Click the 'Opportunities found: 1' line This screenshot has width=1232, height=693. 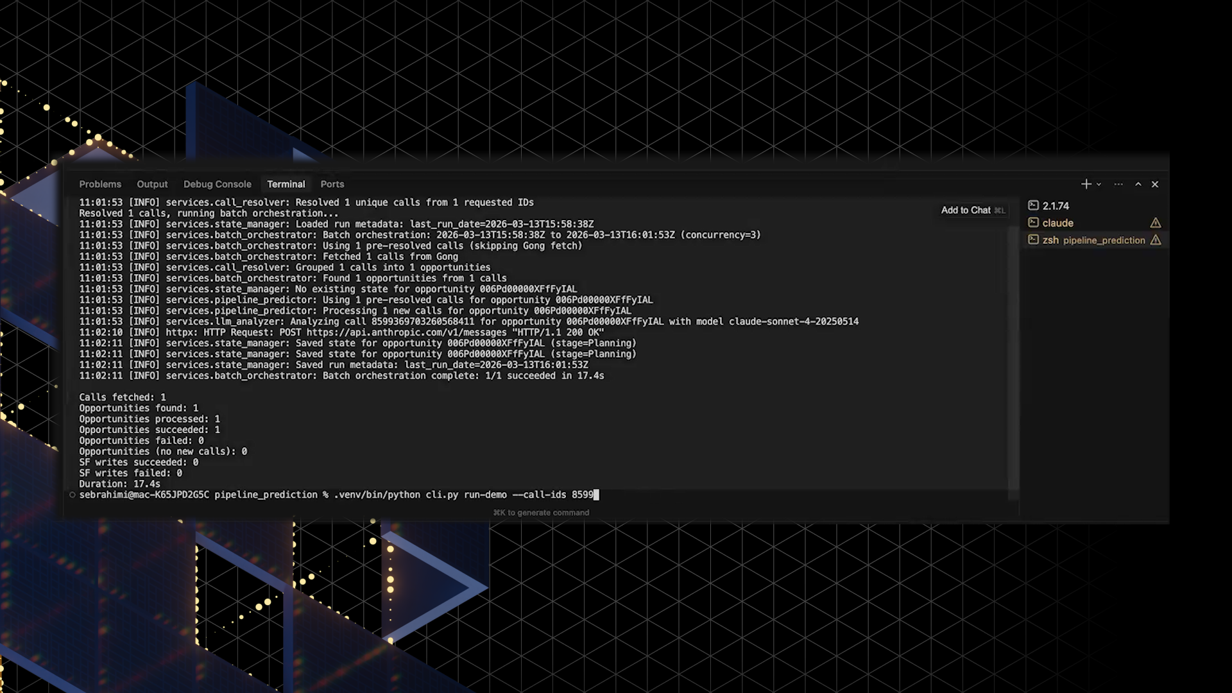click(x=139, y=408)
